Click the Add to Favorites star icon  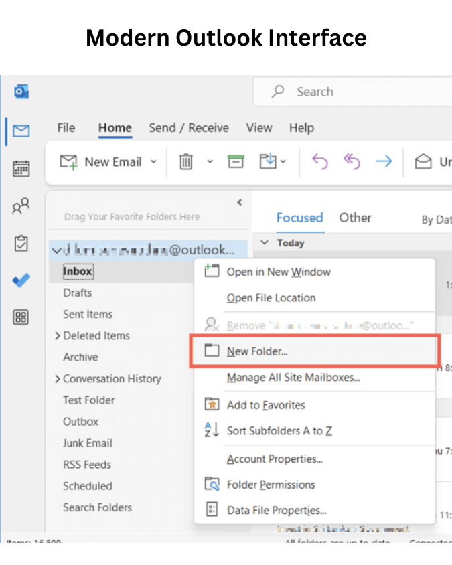(x=212, y=404)
